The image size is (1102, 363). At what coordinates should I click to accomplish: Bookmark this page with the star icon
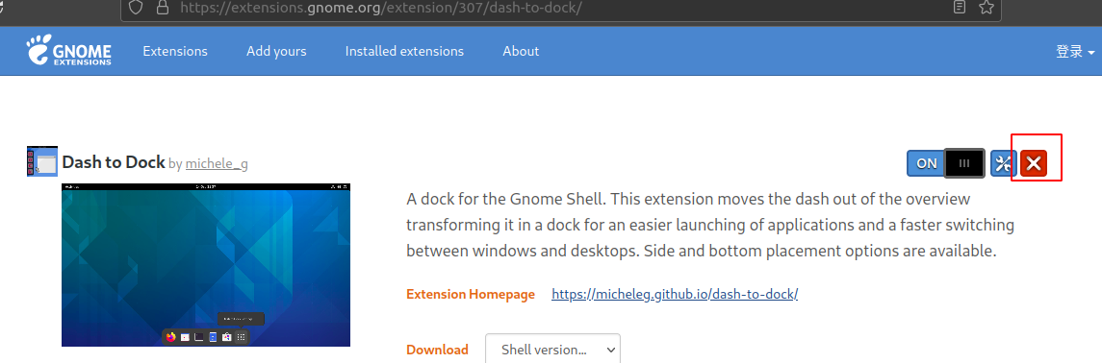click(987, 8)
